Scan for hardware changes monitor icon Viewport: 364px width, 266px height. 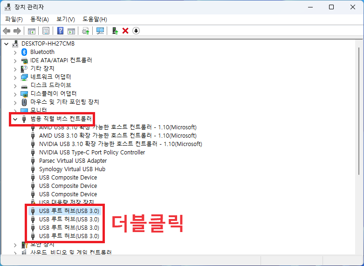pos(100,31)
